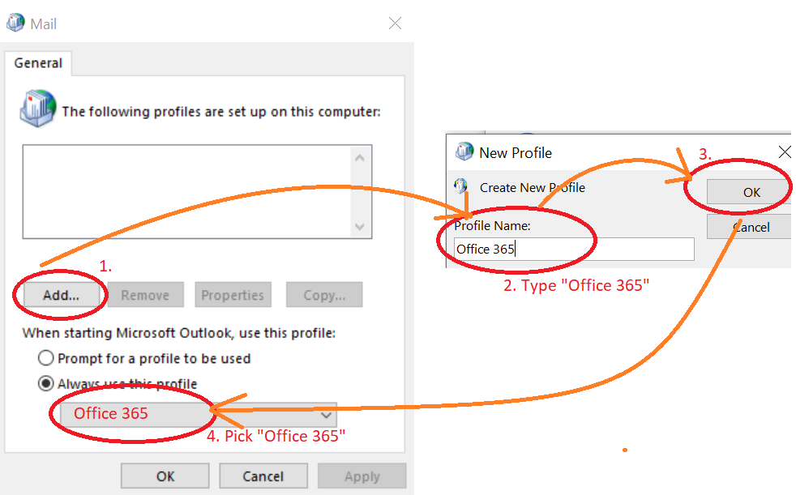Click the profiles list scroll up arrow
The width and height of the screenshot is (796, 495).
click(360, 158)
